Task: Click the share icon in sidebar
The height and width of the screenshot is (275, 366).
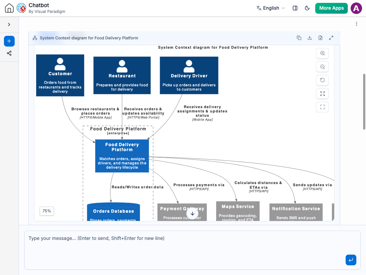Action: coord(9,53)
